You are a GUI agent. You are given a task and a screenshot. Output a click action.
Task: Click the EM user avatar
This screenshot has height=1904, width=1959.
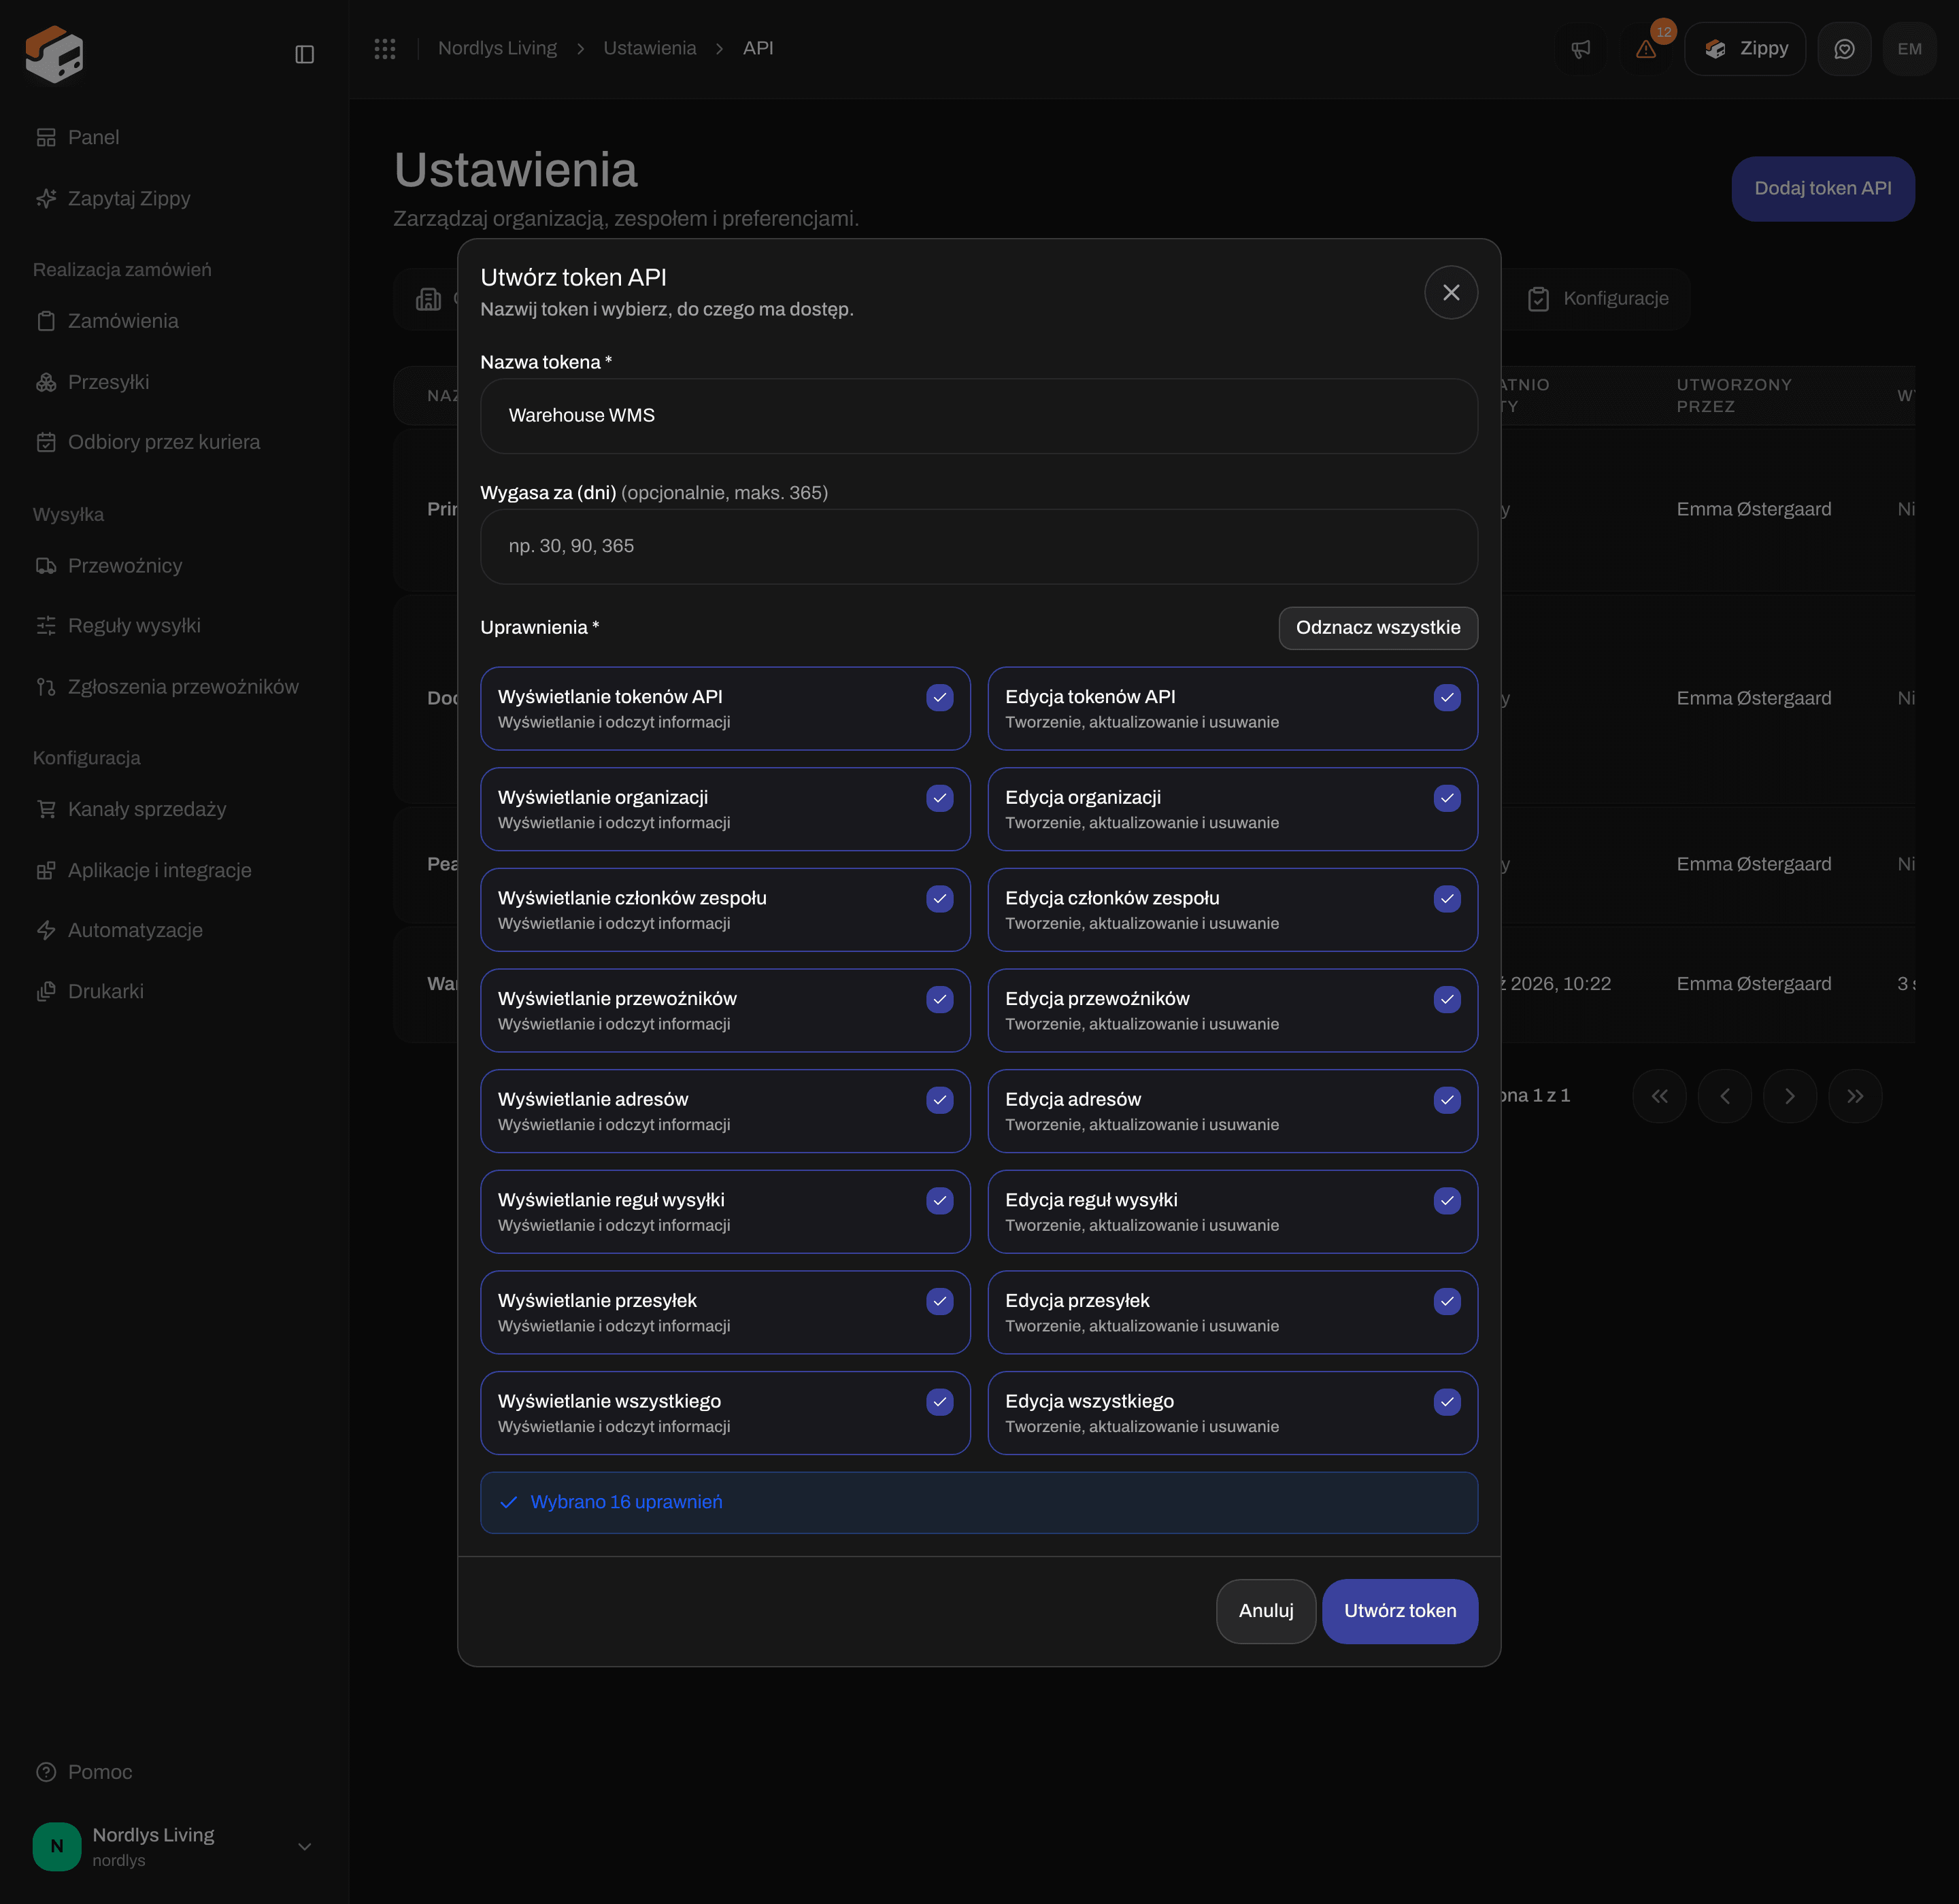click(x=1909, y=49)
